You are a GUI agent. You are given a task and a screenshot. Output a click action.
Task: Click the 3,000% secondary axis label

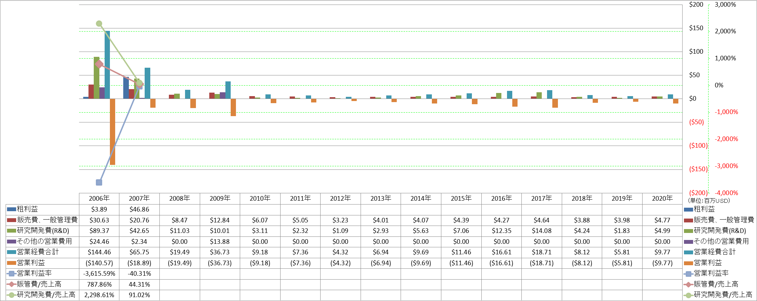[725, 5]
